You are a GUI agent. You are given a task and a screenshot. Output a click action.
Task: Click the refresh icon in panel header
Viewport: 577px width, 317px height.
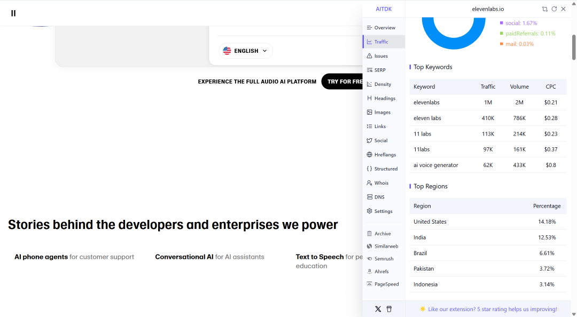pyautogui.click(x=554, y=9)
